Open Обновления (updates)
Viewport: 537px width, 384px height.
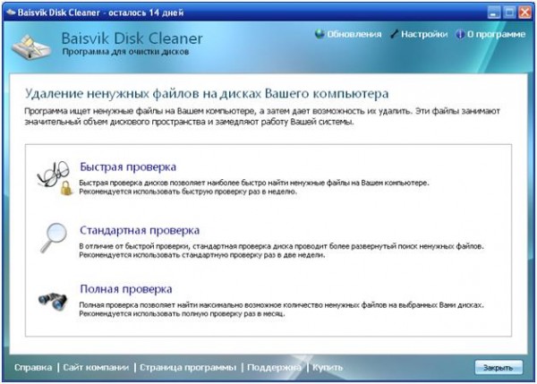point(354,34)
